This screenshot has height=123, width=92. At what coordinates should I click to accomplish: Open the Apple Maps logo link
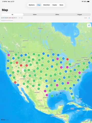[3, 120]
